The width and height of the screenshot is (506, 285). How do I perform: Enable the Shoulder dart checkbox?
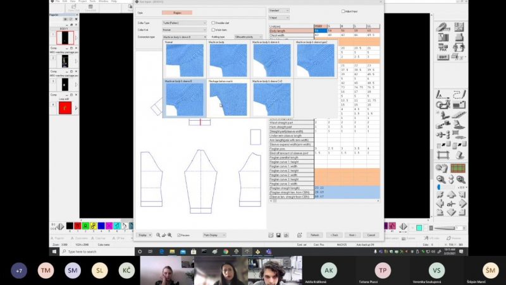213,22
